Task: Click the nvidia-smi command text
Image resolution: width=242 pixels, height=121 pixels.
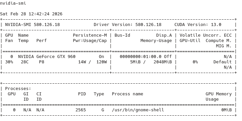Action: pos(13,3)
